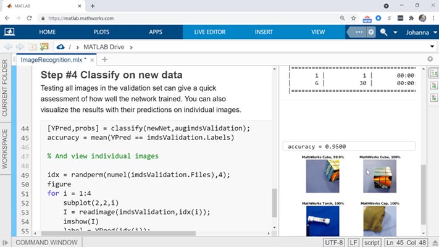
Task: Close the ImageRecognition.mlx tab
Action: (x=92, y=61)
